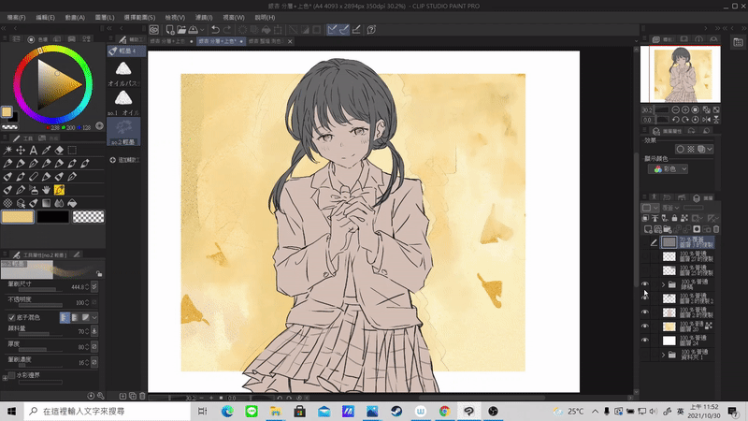Open the 檔案(F) menu

click(16, 17)
